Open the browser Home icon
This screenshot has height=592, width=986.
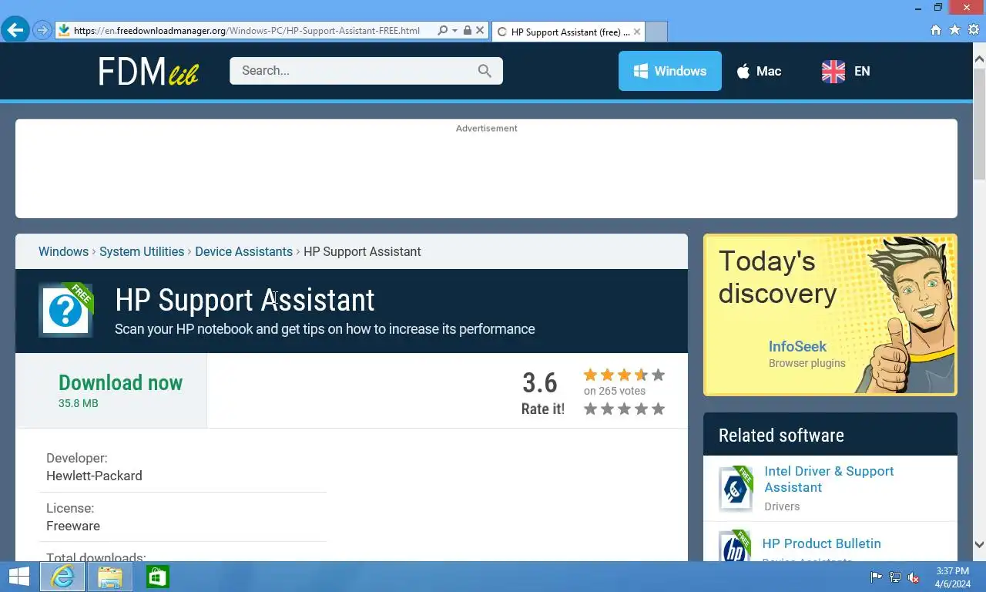[x=936, y=30]
